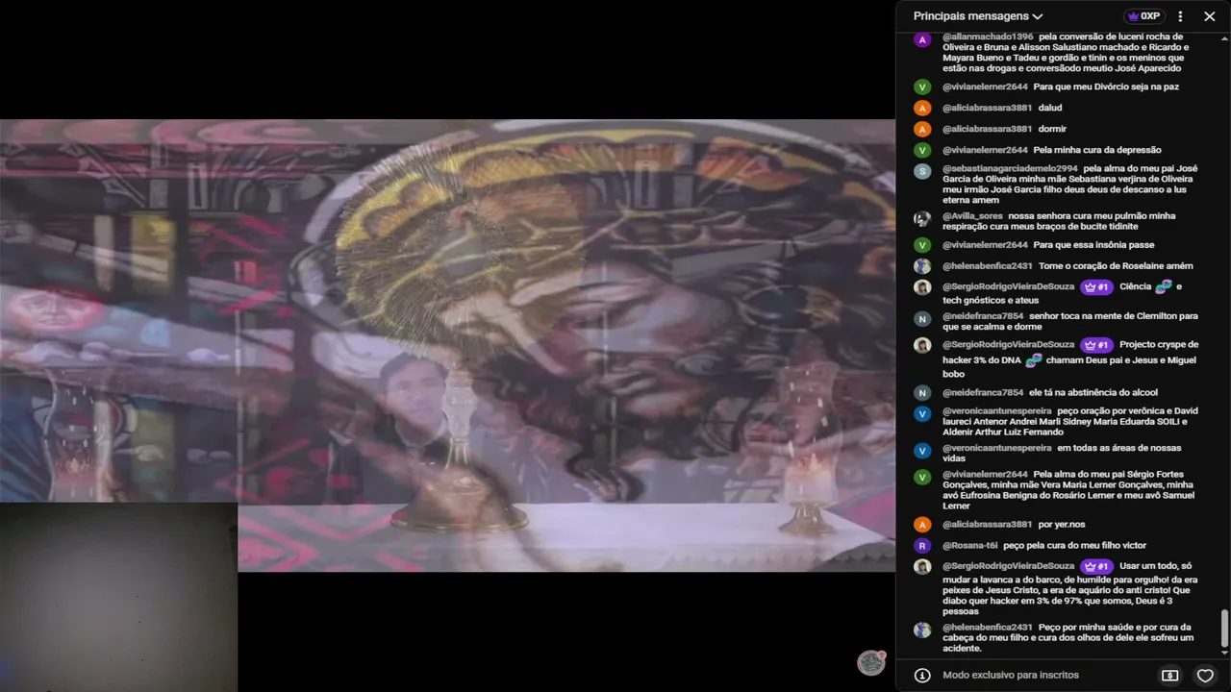Select the text 'Para que meu Divórcio seja na paz'

1106,86
